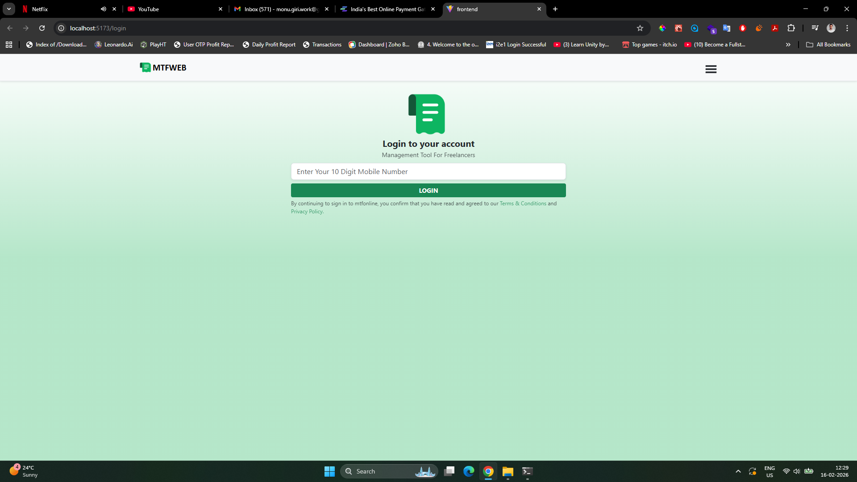
Task: Open the Privacy Policy link
Action: pyautogui.click(x=307, y=212)
